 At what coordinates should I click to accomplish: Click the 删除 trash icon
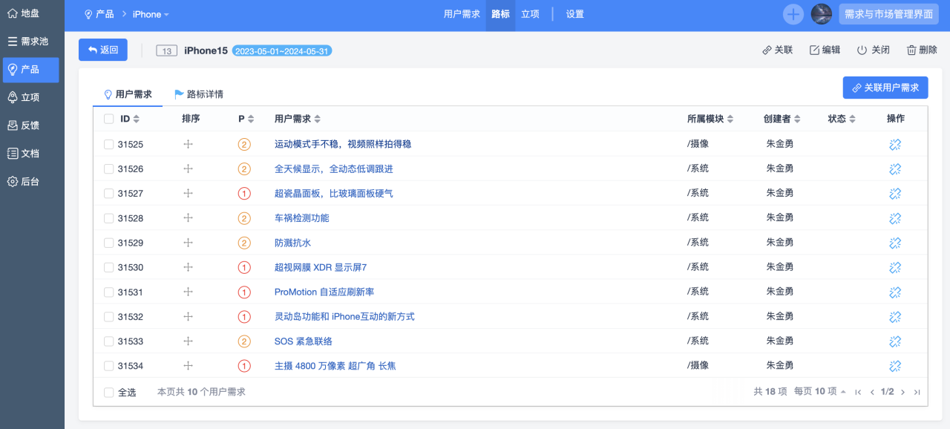911,50
